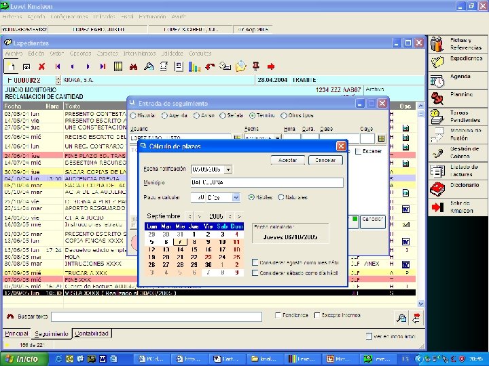Screen dimensions: 489x366
Task: Select the Historia radio button
Action: 133,115
